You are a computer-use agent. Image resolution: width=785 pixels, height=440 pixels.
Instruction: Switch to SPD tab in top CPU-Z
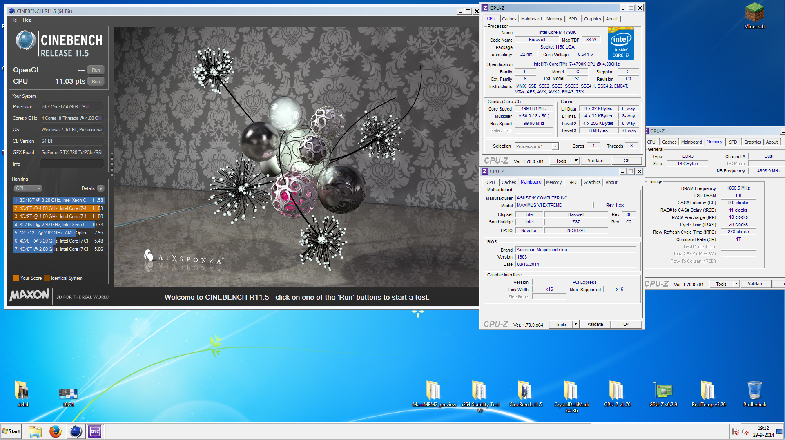(573, 19)
